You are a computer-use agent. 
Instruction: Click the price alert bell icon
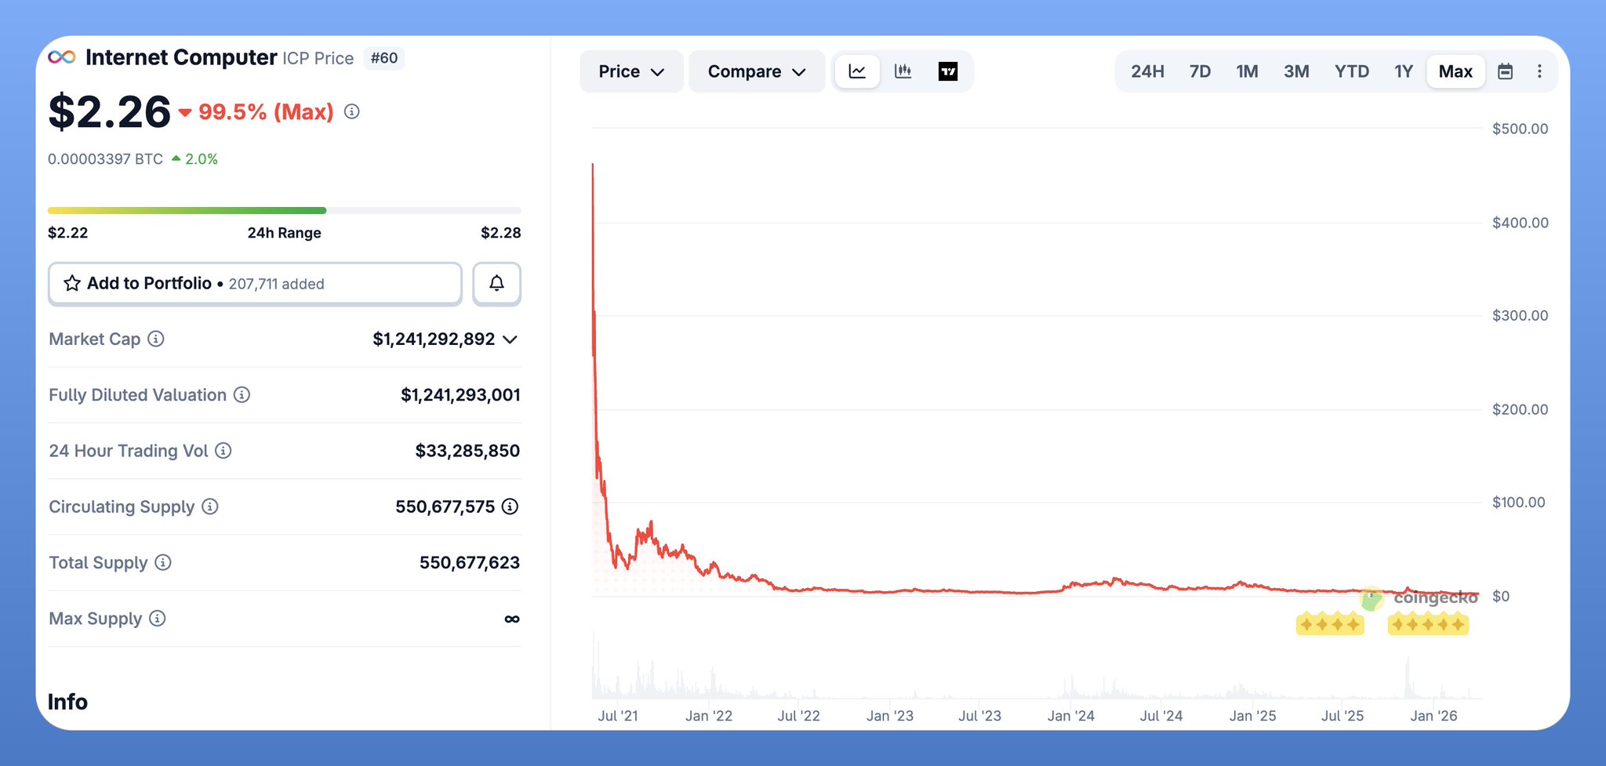(x=496, y=283)
